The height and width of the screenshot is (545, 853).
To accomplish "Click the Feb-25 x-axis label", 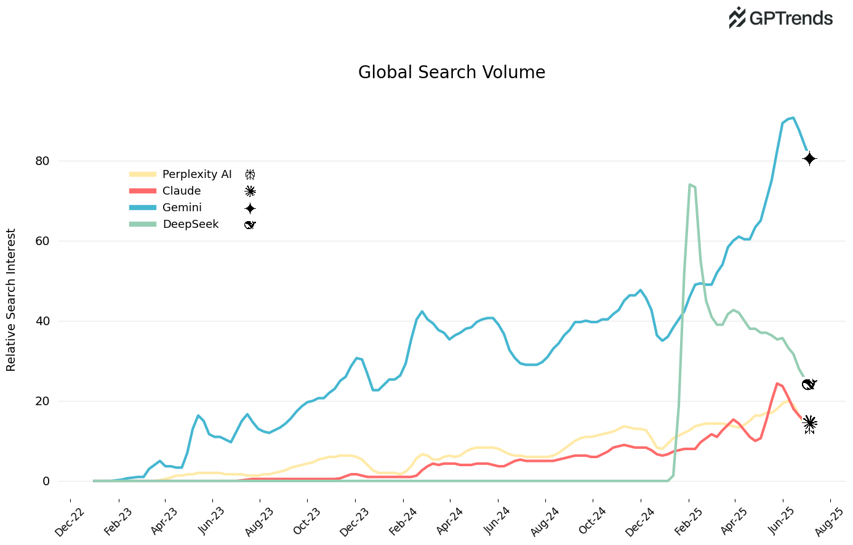I will point(687,522).
